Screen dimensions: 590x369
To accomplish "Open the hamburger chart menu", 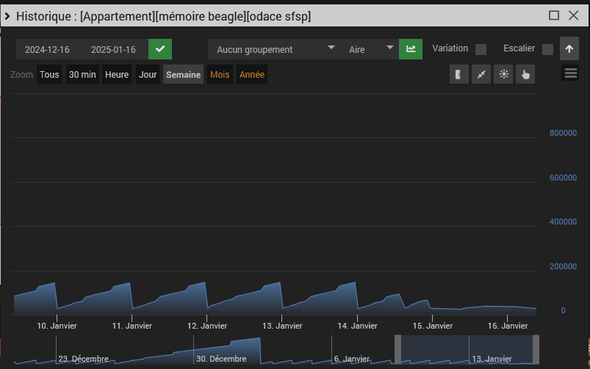I will (x=571, y=73).
